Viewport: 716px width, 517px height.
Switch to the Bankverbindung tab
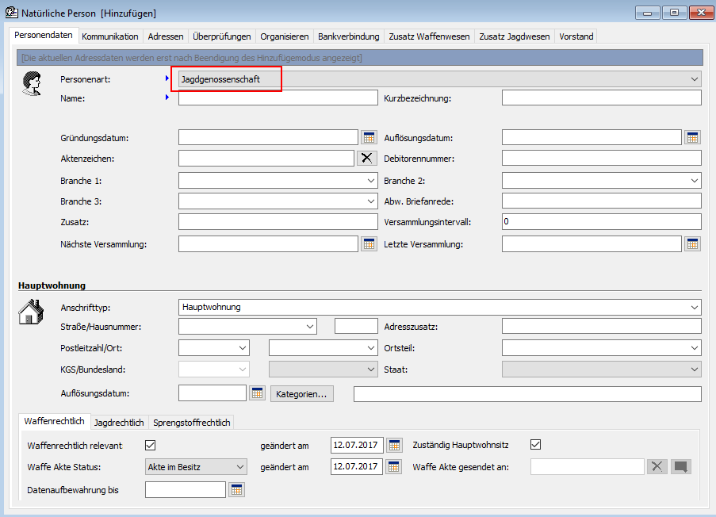click(349, 36)
